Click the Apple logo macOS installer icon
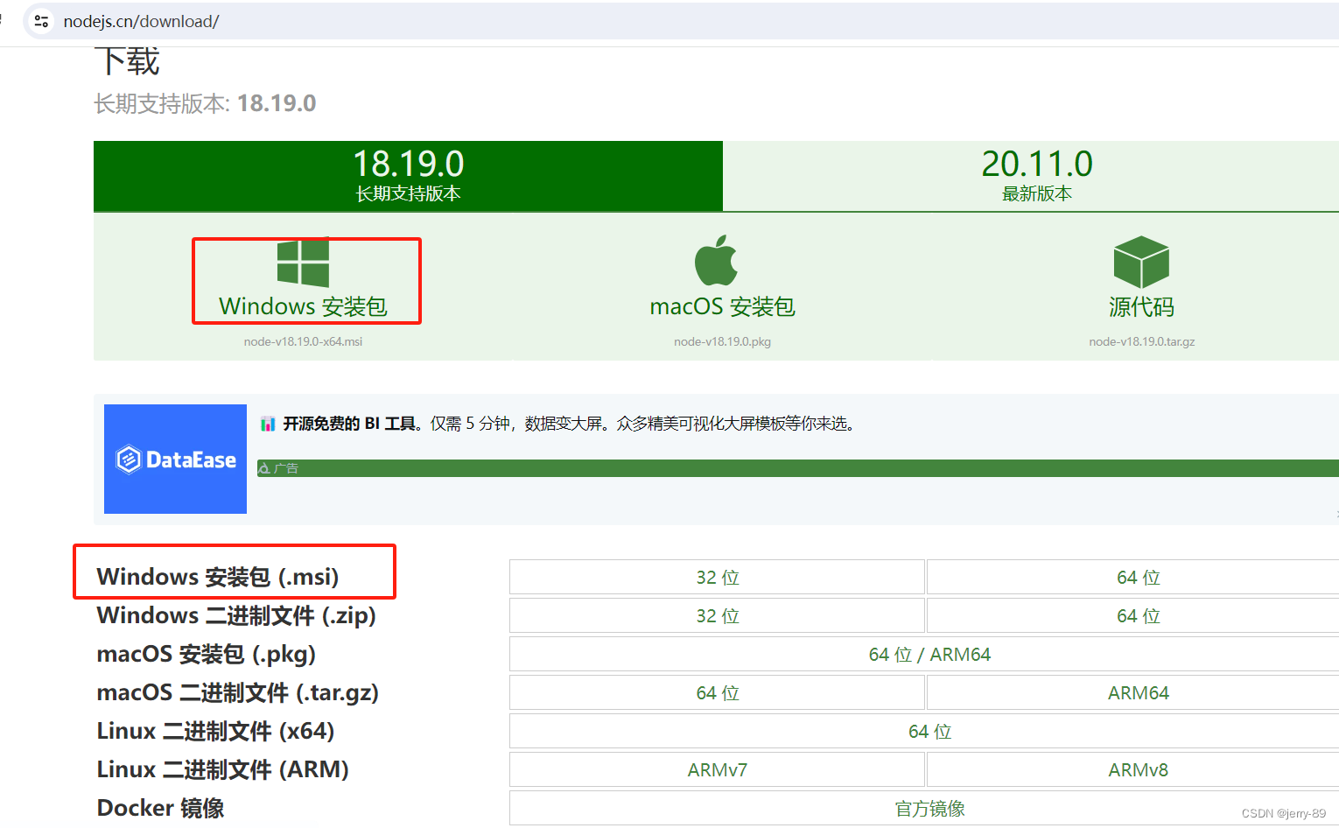1339x828 pixels. pos(717,260)
